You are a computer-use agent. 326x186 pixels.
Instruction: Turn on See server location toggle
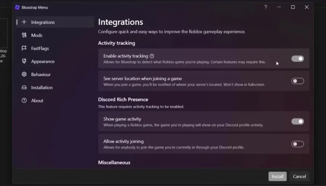coord(298,81)
